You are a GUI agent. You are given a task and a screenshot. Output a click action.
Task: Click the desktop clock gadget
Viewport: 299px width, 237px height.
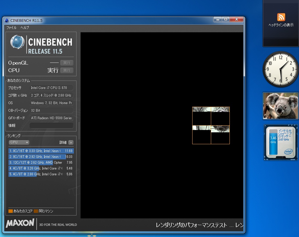pyautogui.click(x=280, y=69)
